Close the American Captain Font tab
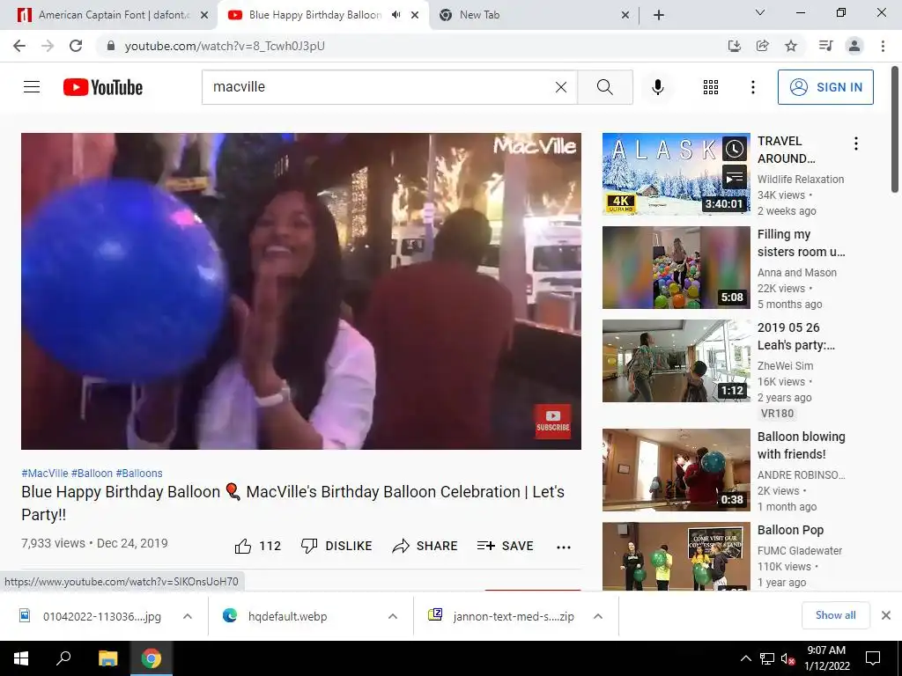 [204, 15]
